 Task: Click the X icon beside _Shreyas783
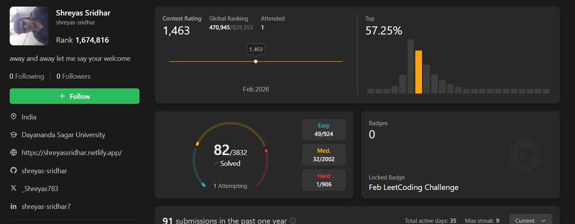pos(13,189)
